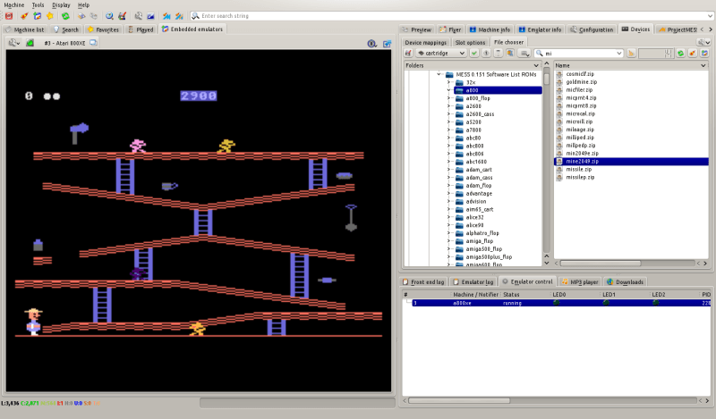Viewport: 716px width, 419px height.
Task: Open the wrench tool dropdown above the emulator
Action: tap(13, 43)
